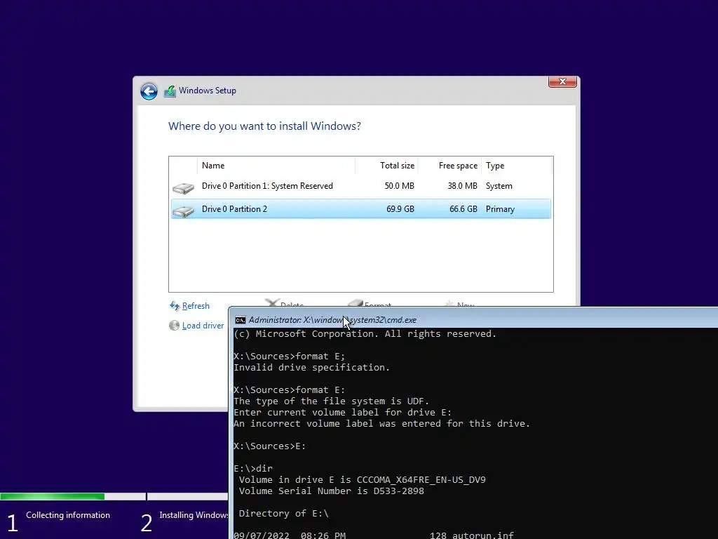The width and height of the screenshot is (718, 539).
Task: Click the 'Enter current volume label' prompt line
Action: (x=342, y=413)
